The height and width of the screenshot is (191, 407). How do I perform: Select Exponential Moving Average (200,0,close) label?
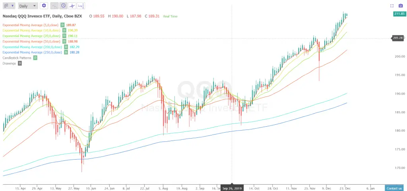32,47
